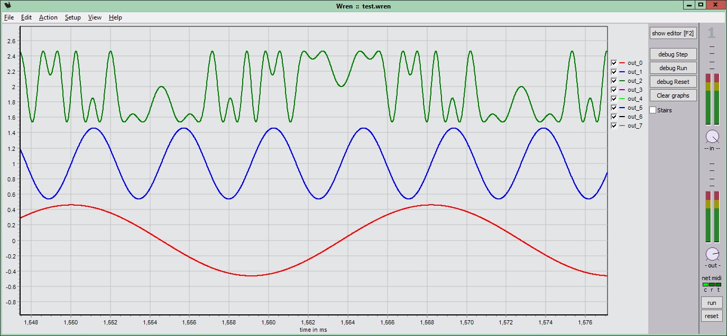The width and height of the screenshot is (727, 336).
Task: Toggle the out_5 trace checkbox
Action: tap(614, 108)
